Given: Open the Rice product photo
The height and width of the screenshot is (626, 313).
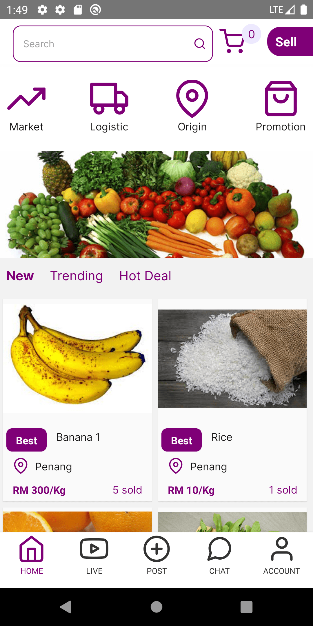Looking at the screenshot, I should point(232,359).
